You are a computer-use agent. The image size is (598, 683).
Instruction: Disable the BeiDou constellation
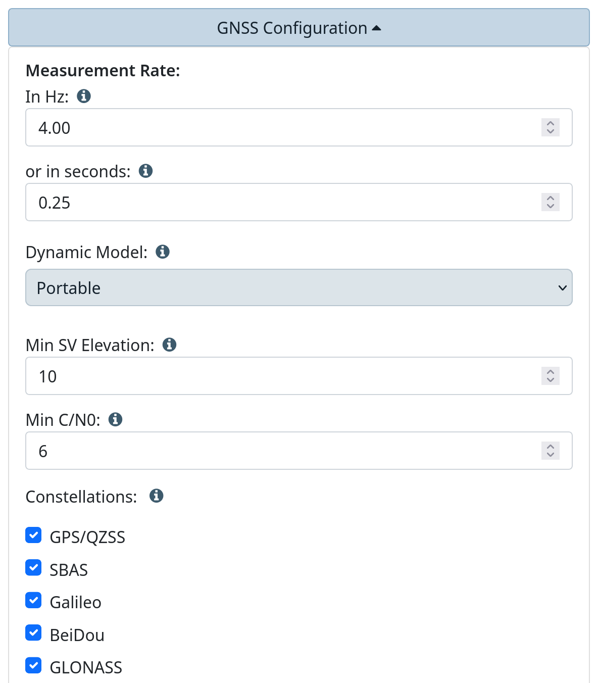(x=33, y=632)
